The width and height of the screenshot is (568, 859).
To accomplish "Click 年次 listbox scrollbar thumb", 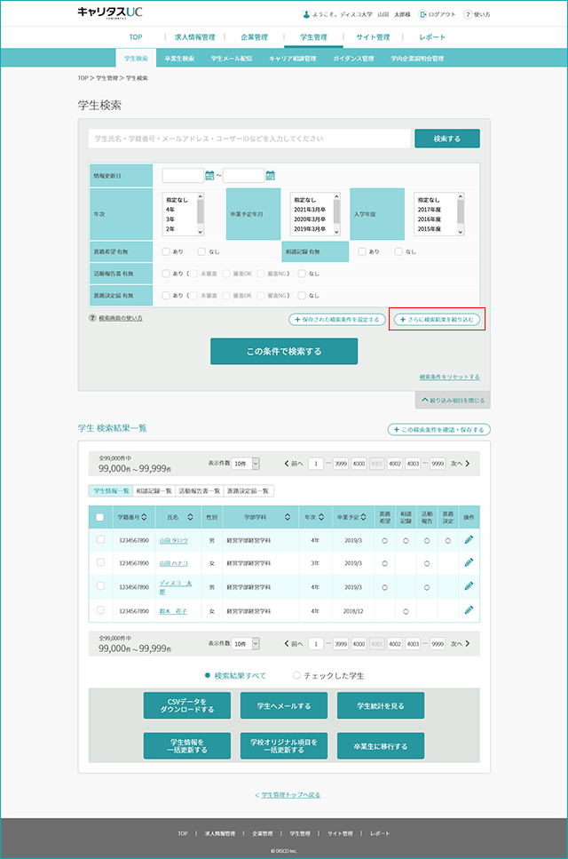I will (x=201, y=211).
